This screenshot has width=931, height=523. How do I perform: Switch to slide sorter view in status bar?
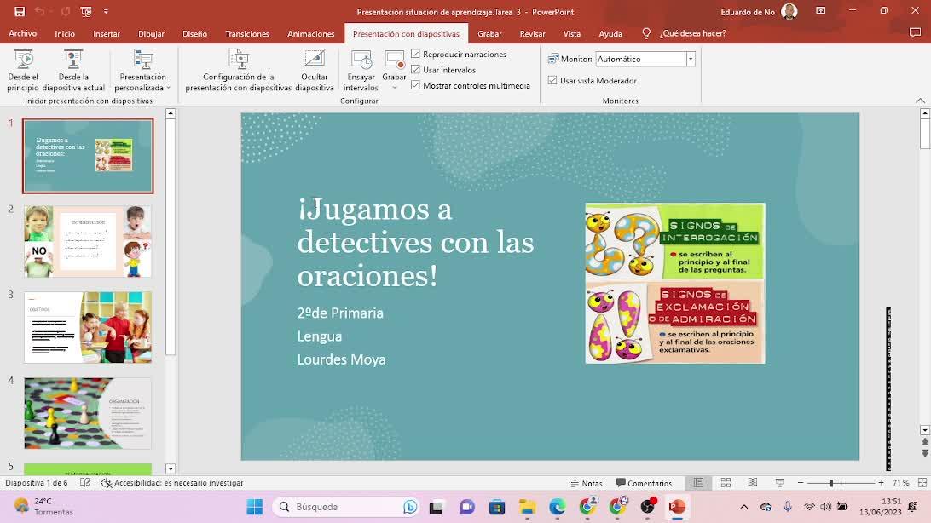726,483
